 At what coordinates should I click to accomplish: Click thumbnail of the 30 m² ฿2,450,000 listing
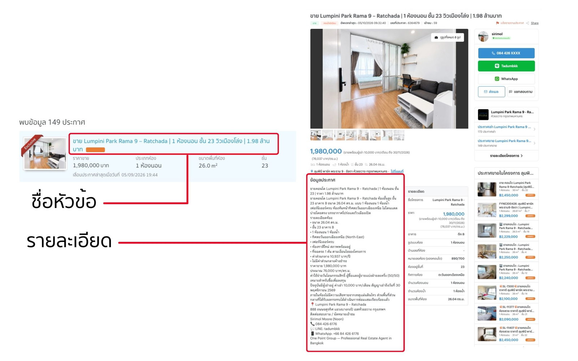click(487, 189)
